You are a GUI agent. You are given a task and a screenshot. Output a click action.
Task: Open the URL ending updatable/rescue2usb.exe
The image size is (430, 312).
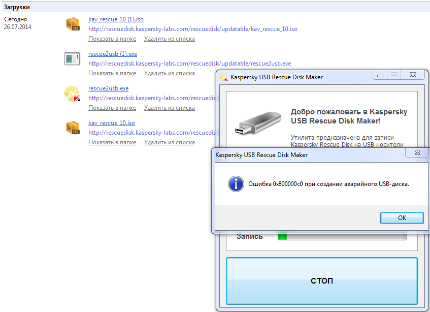tap(189, 64)
